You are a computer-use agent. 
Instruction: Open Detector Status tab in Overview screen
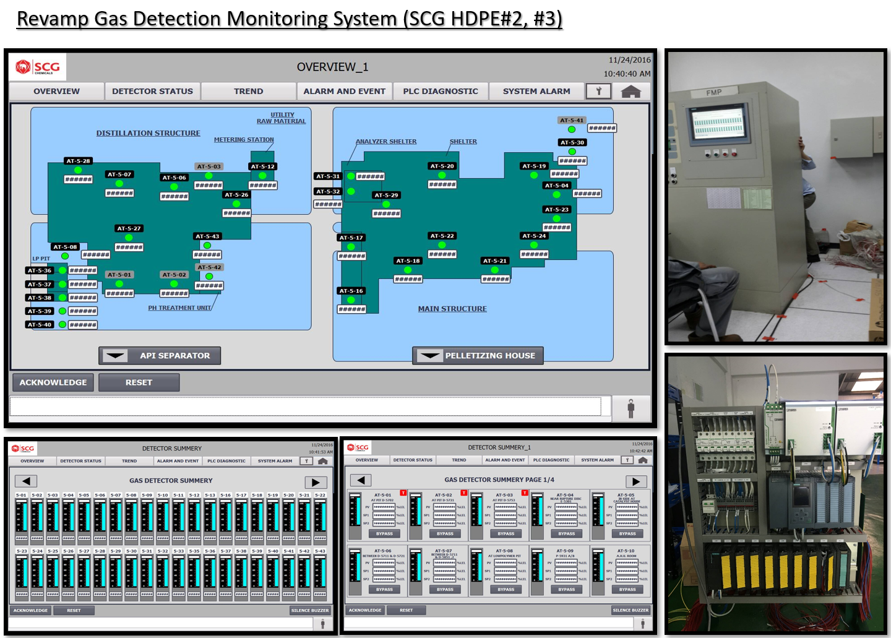[x=152, y=92]
